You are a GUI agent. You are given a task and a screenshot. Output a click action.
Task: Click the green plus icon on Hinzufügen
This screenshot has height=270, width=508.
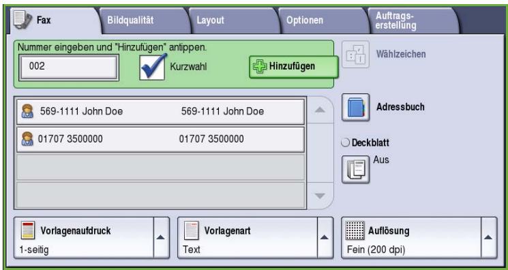click(x=260, y=66)
